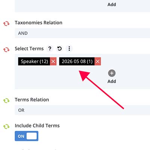Click the Add label in the top panel

pos(112,5)
